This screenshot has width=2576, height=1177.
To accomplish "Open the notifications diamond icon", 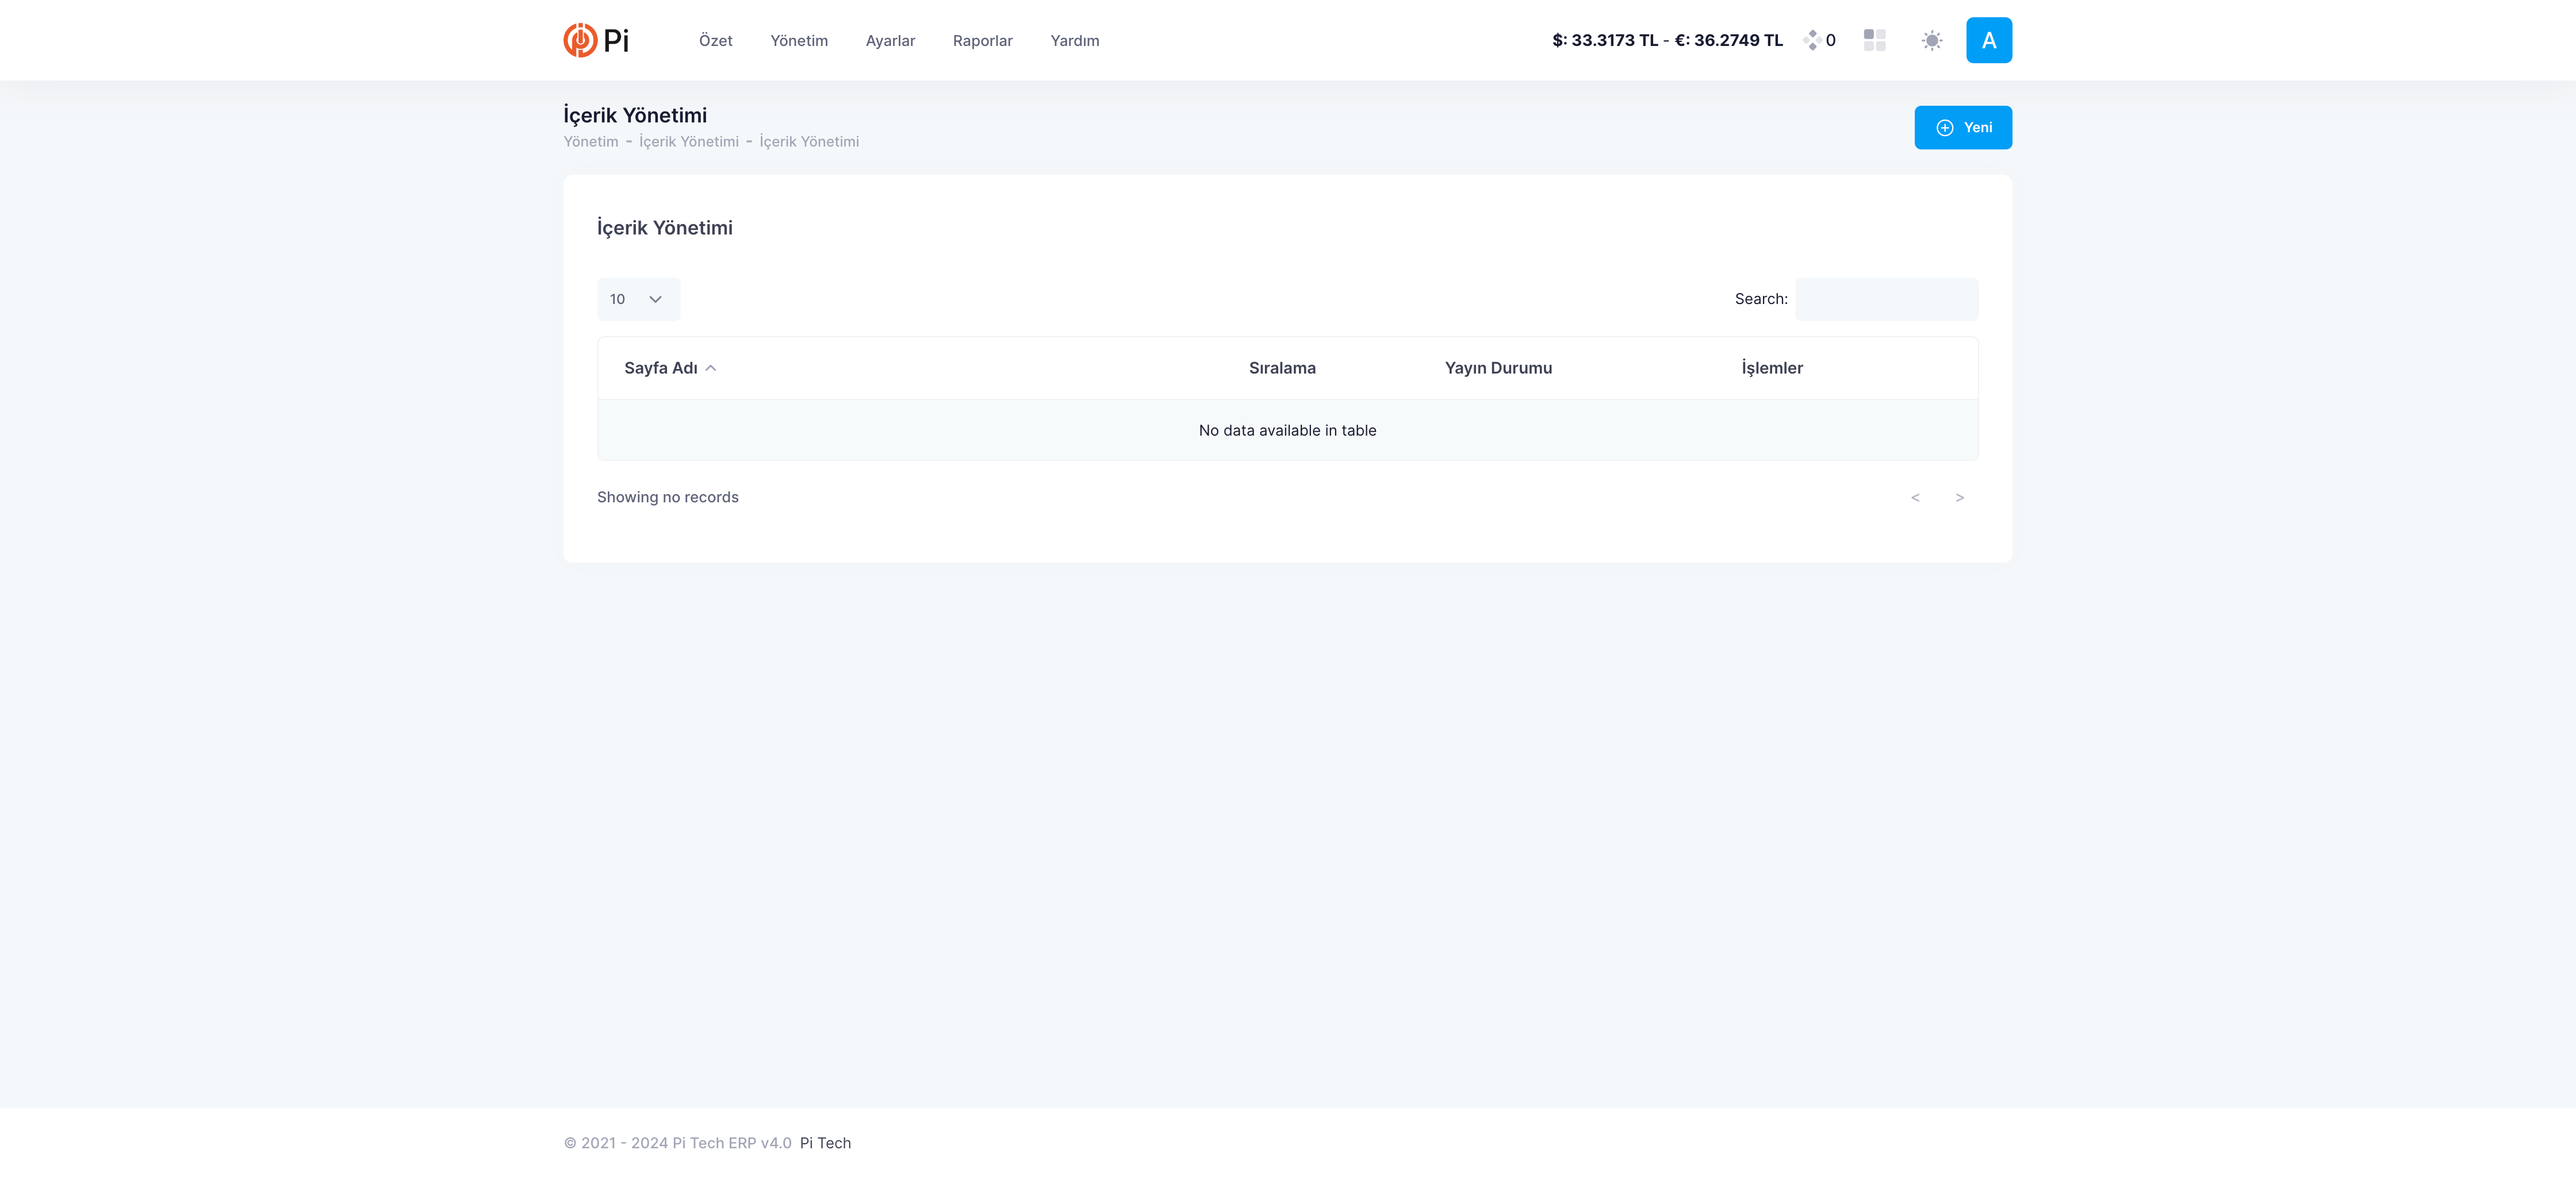I will pyautogui.click(x=1811, y=40).
